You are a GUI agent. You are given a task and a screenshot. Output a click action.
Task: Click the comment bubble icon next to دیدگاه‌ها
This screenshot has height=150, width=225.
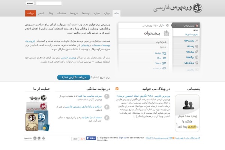197,63
